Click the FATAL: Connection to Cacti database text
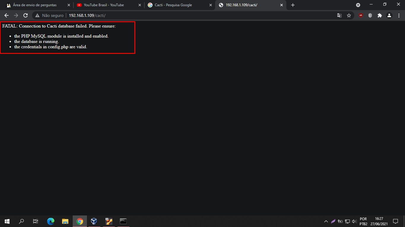The height and width of the screenshot is (227, 405). tap(59, 26)
